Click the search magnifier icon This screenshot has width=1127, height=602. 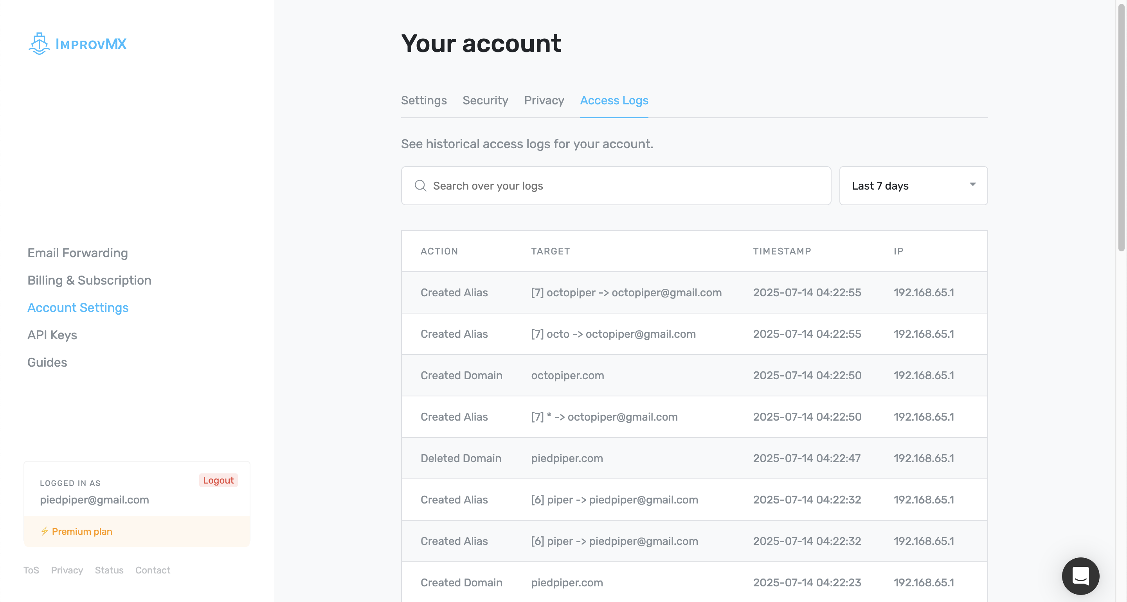[420, 186]
